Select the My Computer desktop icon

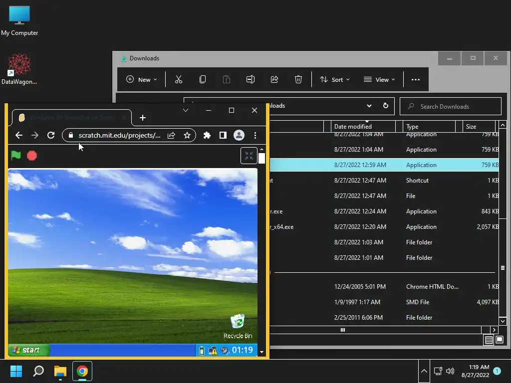click(x=19, y=20)
